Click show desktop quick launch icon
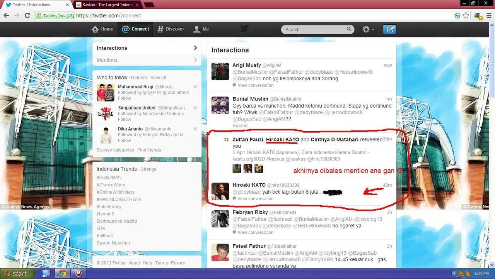495x279 pixels. 46,274
